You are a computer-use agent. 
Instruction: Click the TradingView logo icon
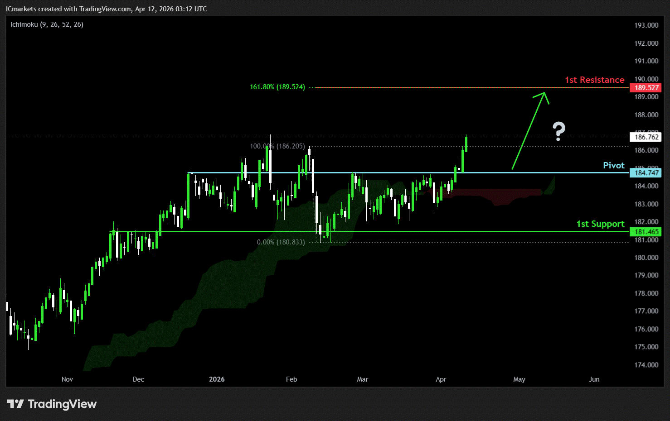pyautogui.click(x=15, y=404)
